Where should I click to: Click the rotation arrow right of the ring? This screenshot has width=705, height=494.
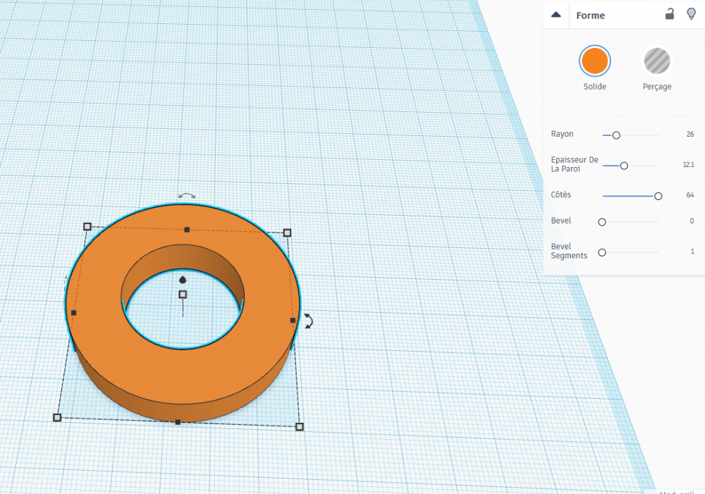tap(309, 321)
